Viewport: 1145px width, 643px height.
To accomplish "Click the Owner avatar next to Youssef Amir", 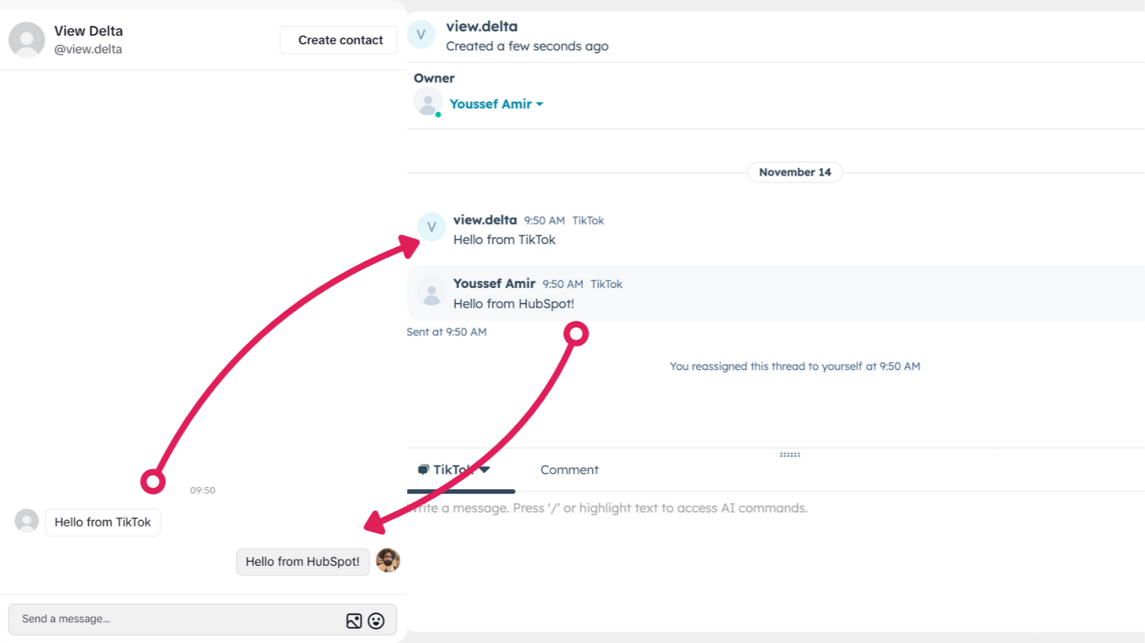I will 427,102.
